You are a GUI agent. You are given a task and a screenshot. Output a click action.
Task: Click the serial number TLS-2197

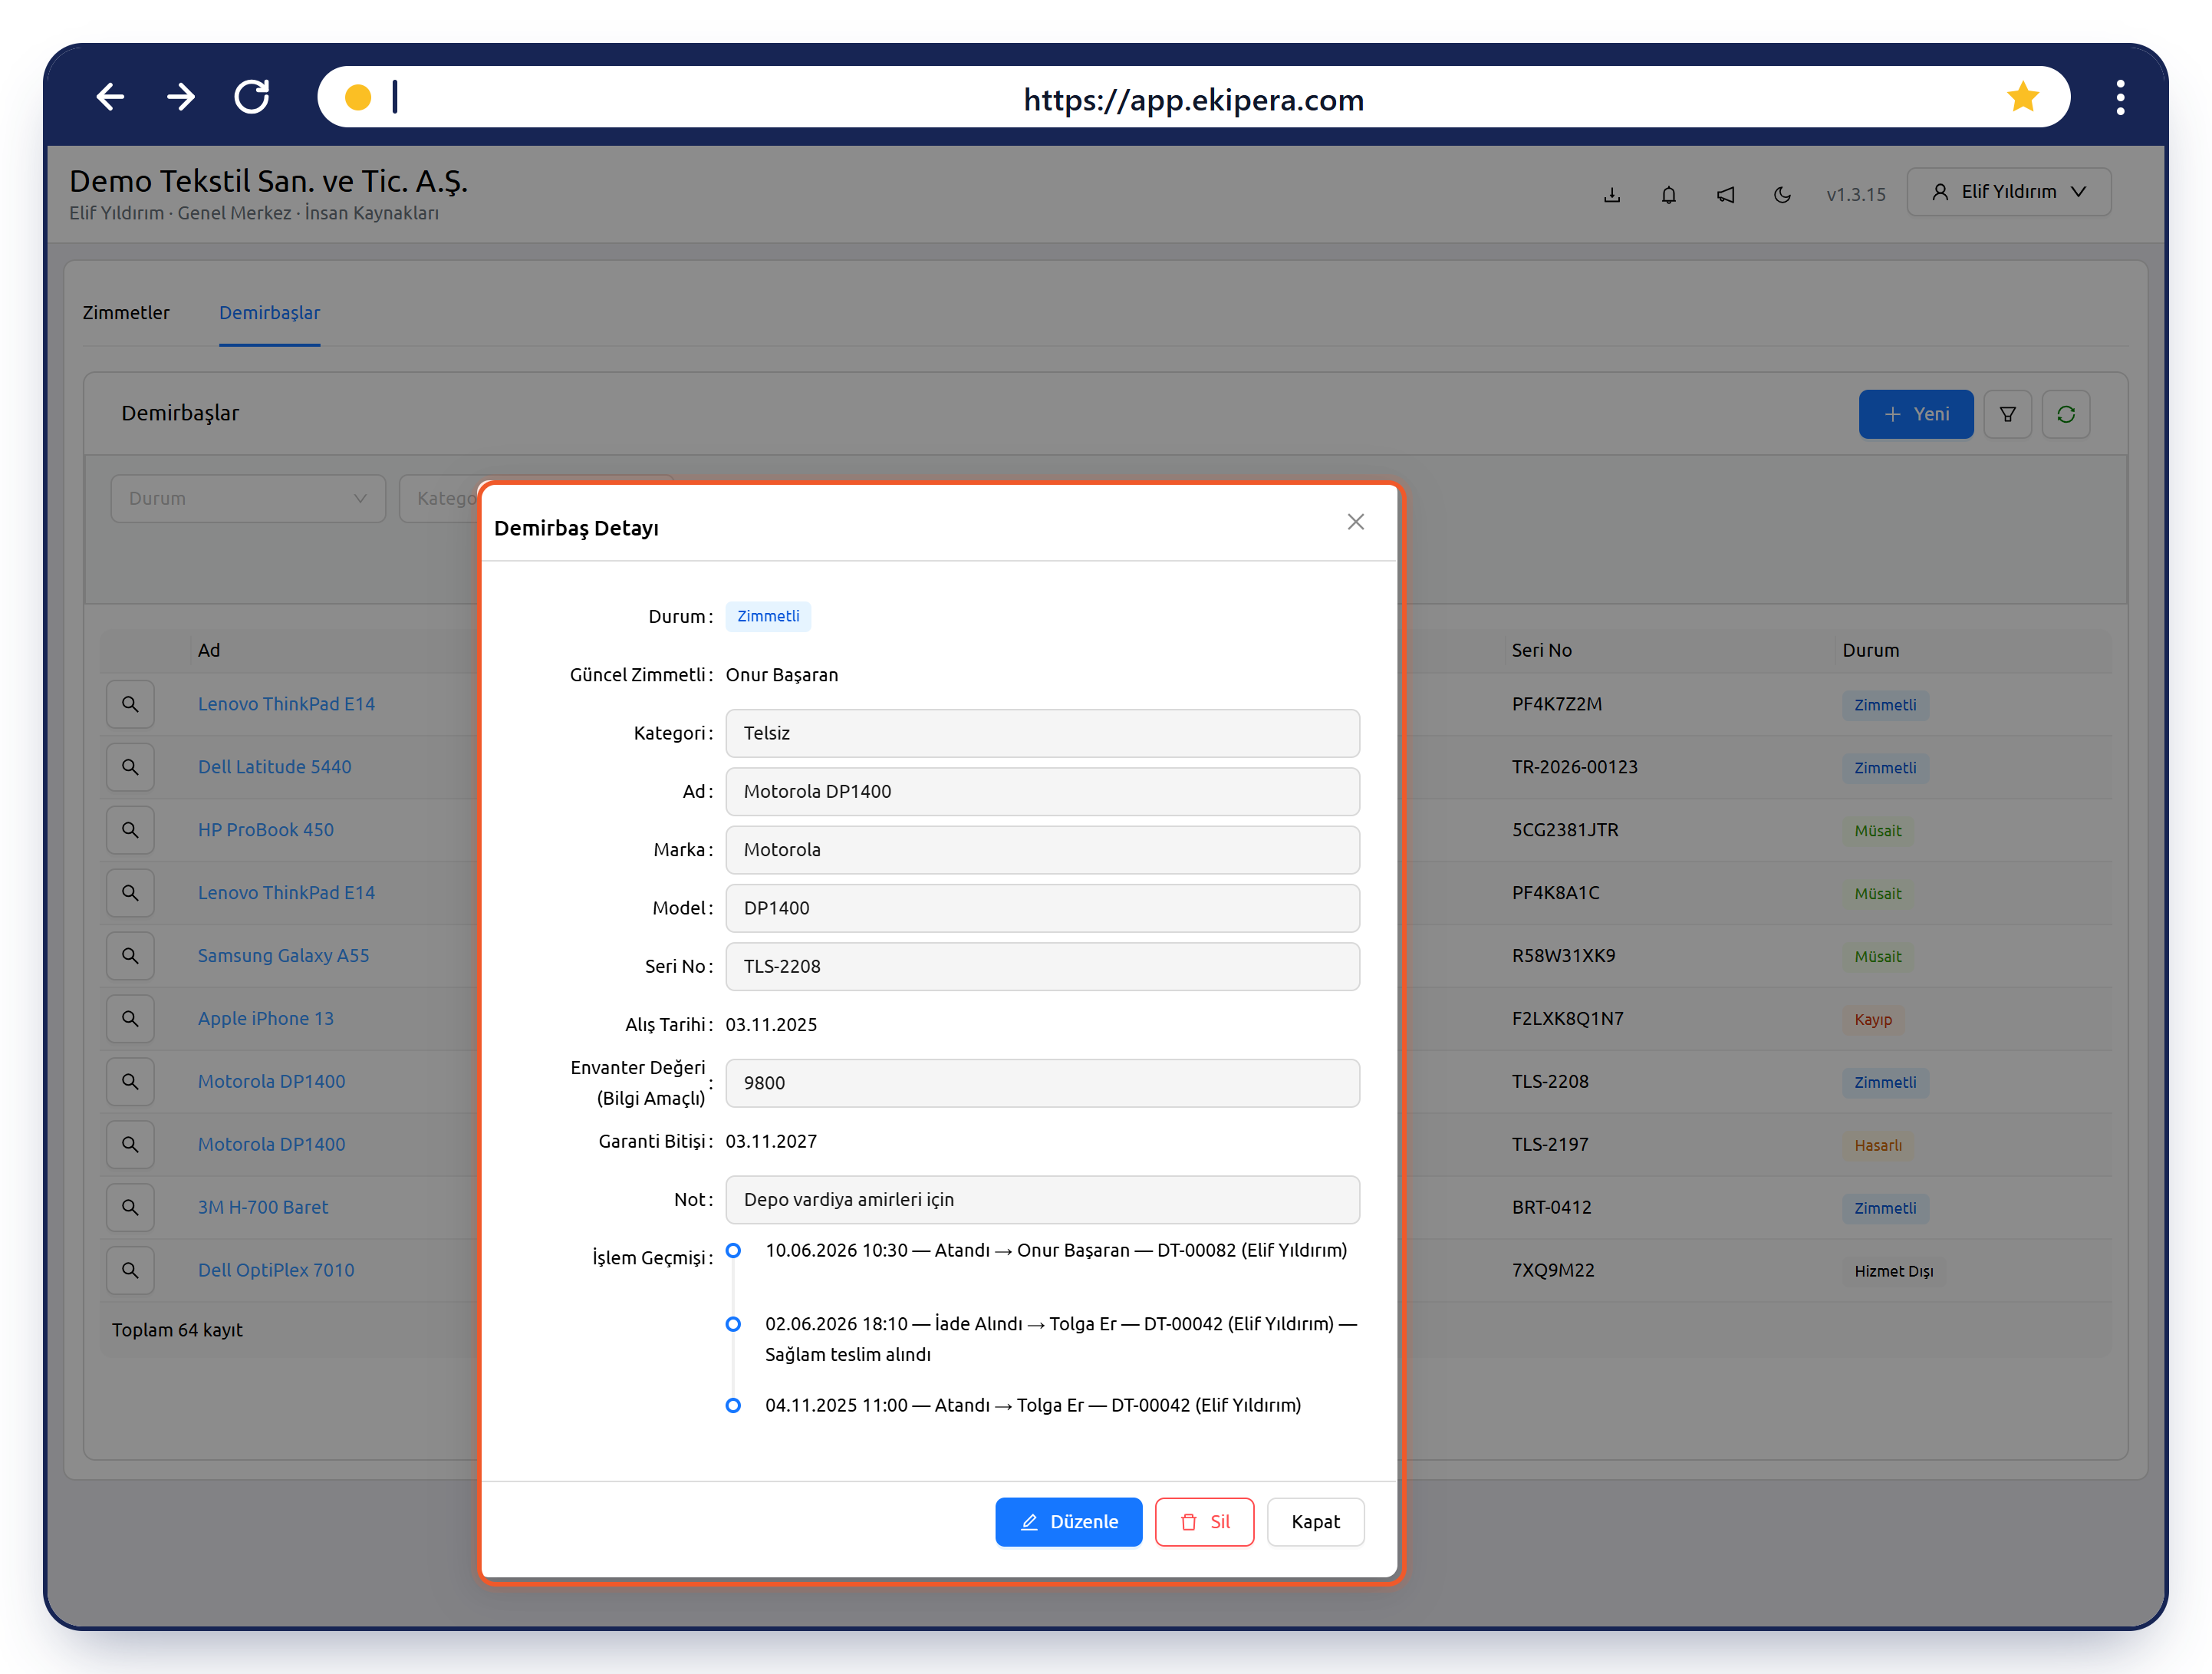pos(1549,1144)
